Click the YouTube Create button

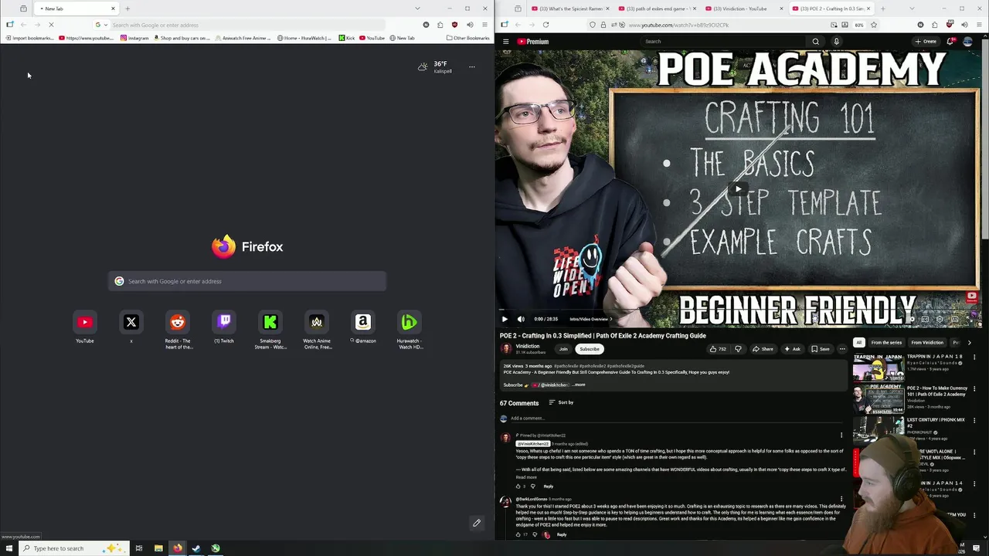926,42
